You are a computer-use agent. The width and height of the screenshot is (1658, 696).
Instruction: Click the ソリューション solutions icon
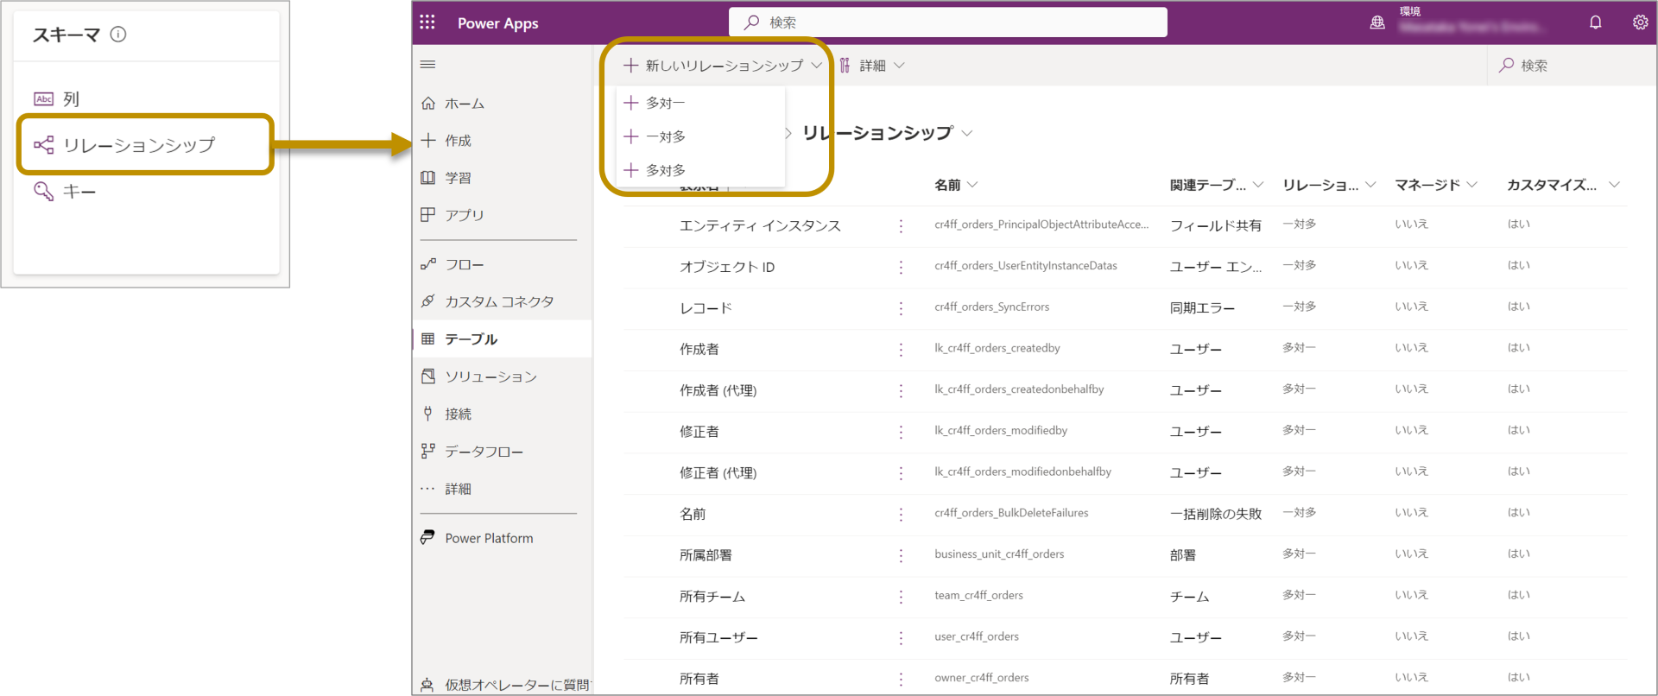tap(428, 376)
